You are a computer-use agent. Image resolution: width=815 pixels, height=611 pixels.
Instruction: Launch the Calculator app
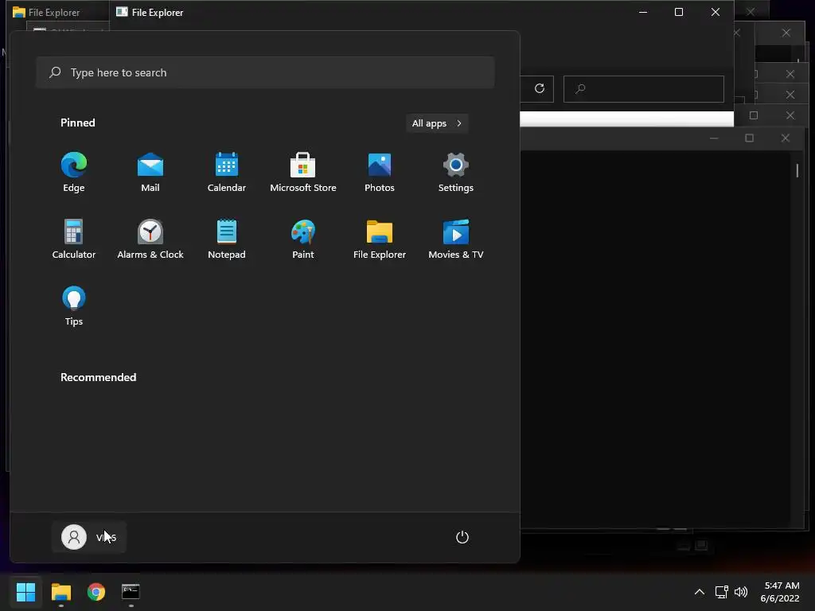coord(74,239)
